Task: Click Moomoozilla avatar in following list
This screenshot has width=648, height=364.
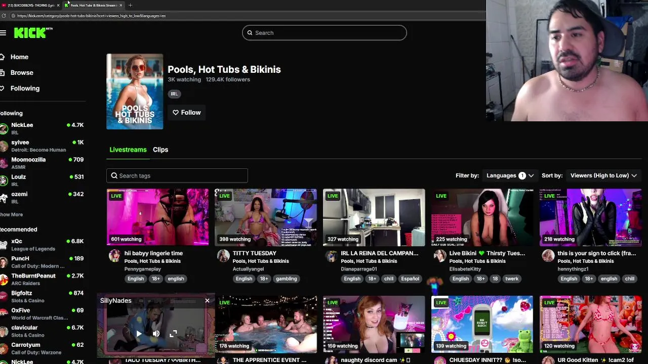Action: pyautogui.click(x=4, y=163)
